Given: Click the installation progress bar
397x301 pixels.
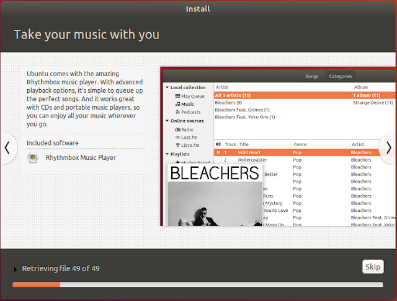Looking at the screenshot, I should [x=198, y=284].
